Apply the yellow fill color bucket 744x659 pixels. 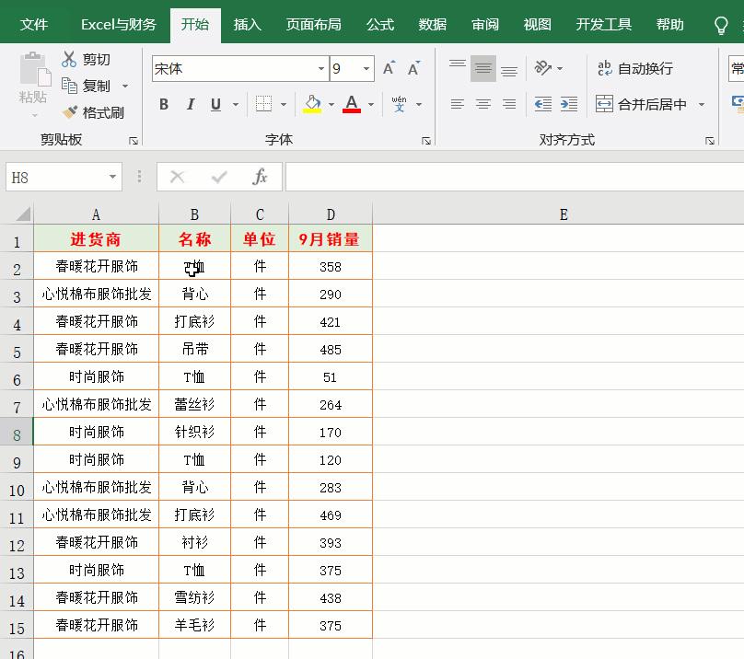pyautogui.click(x=312, y=104)
